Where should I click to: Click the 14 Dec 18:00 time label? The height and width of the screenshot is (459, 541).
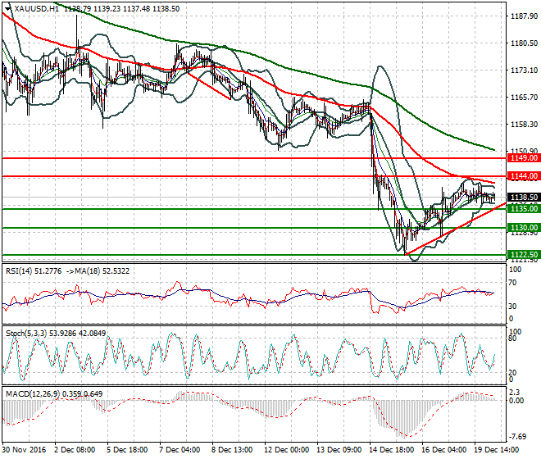pyautogui.click(x=391, y=450)
